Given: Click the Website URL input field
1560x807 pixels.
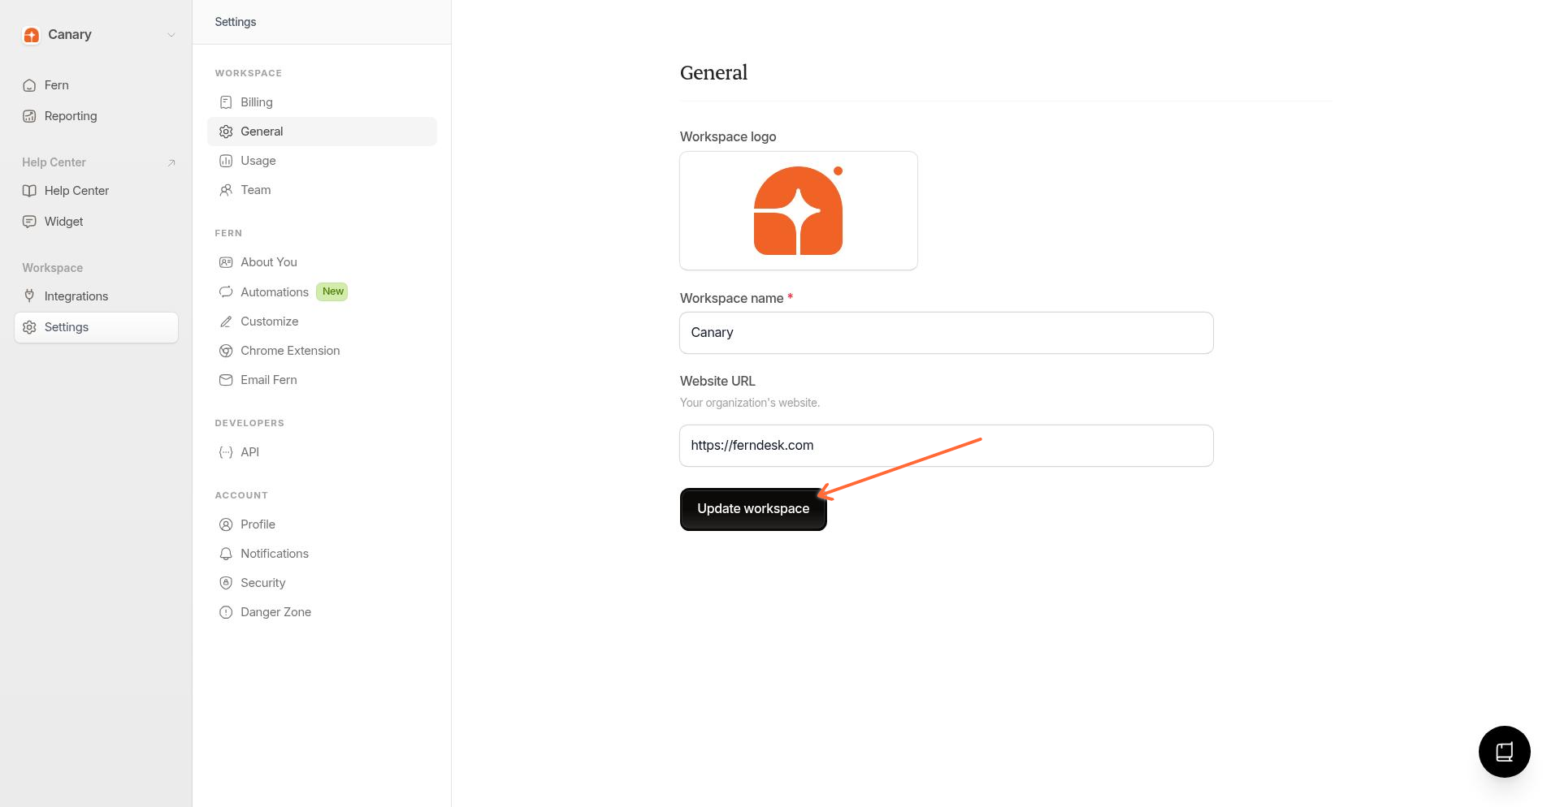Looking at the screenshot, I should [x=946, y=445].
